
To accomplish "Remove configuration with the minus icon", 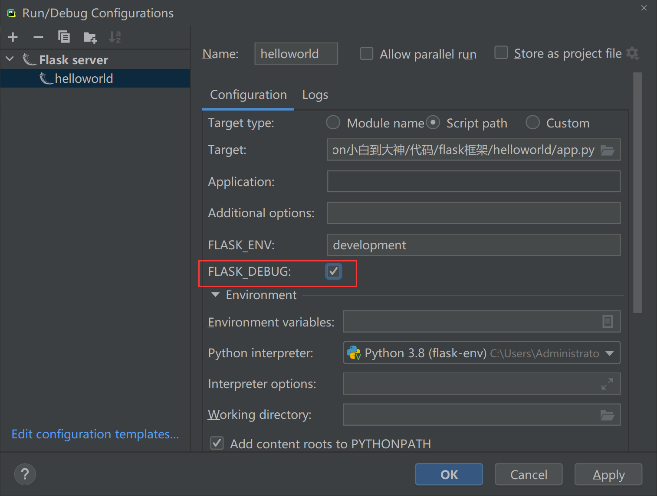I will click(x=38, y=37).
